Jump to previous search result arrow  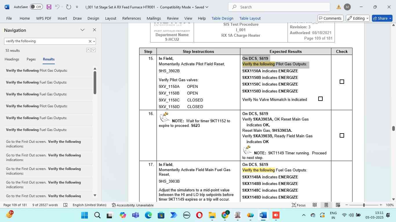pyautogui.click(x=88, y=50)
